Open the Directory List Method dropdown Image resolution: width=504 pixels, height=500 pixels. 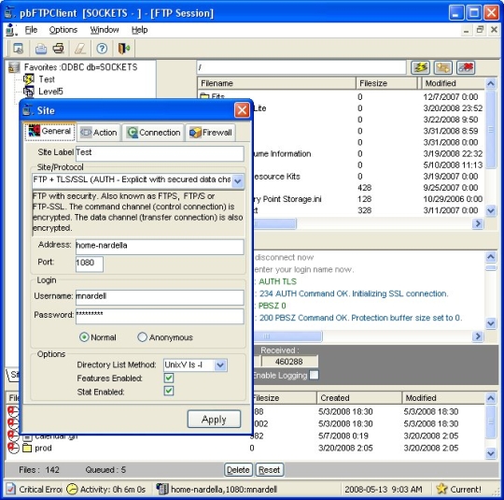220,365
